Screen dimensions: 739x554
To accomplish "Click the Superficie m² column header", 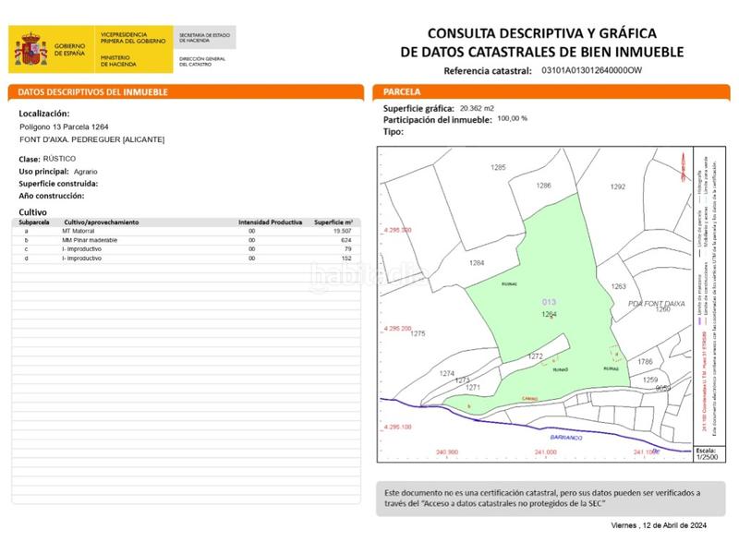I will tap(333, 223).
